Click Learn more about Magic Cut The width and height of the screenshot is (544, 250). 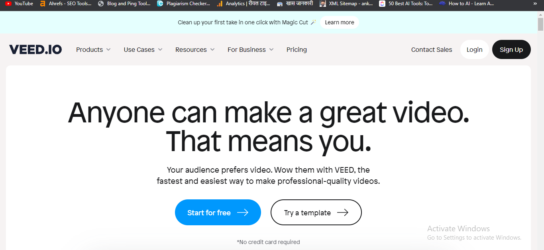(340, 22)
